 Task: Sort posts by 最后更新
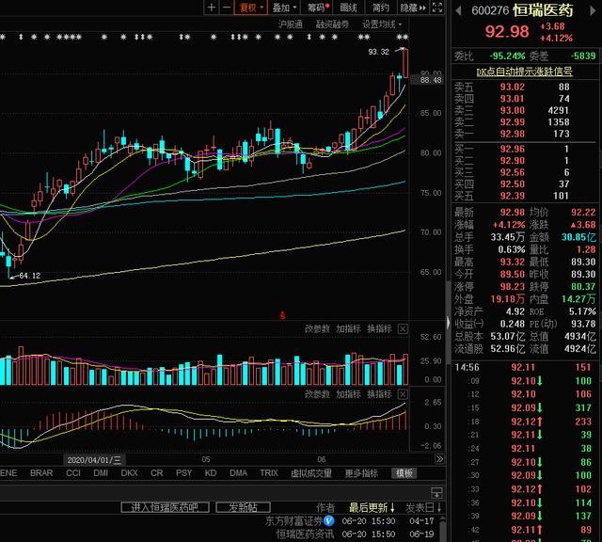[372, 508]
